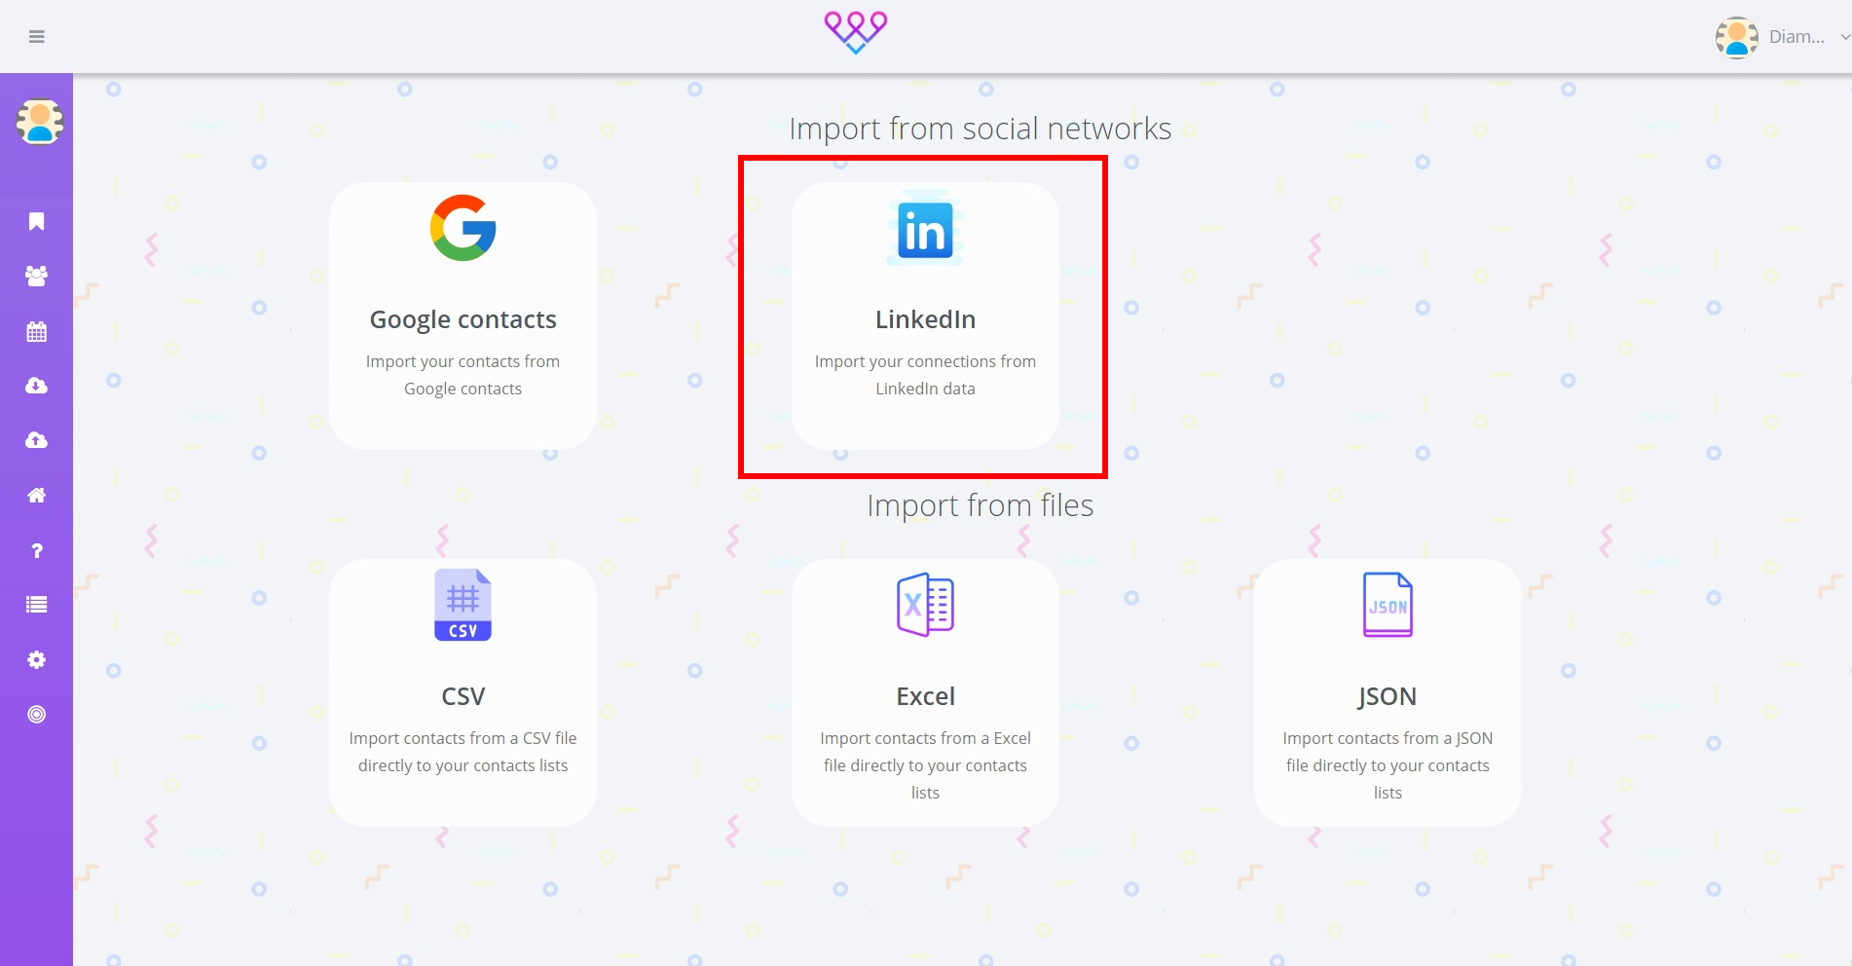Click the CSV file icon

[463, 605]
